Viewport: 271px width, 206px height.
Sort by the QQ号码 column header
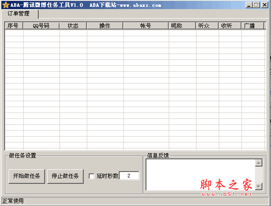pyautogui.click(x=41, y=26)
